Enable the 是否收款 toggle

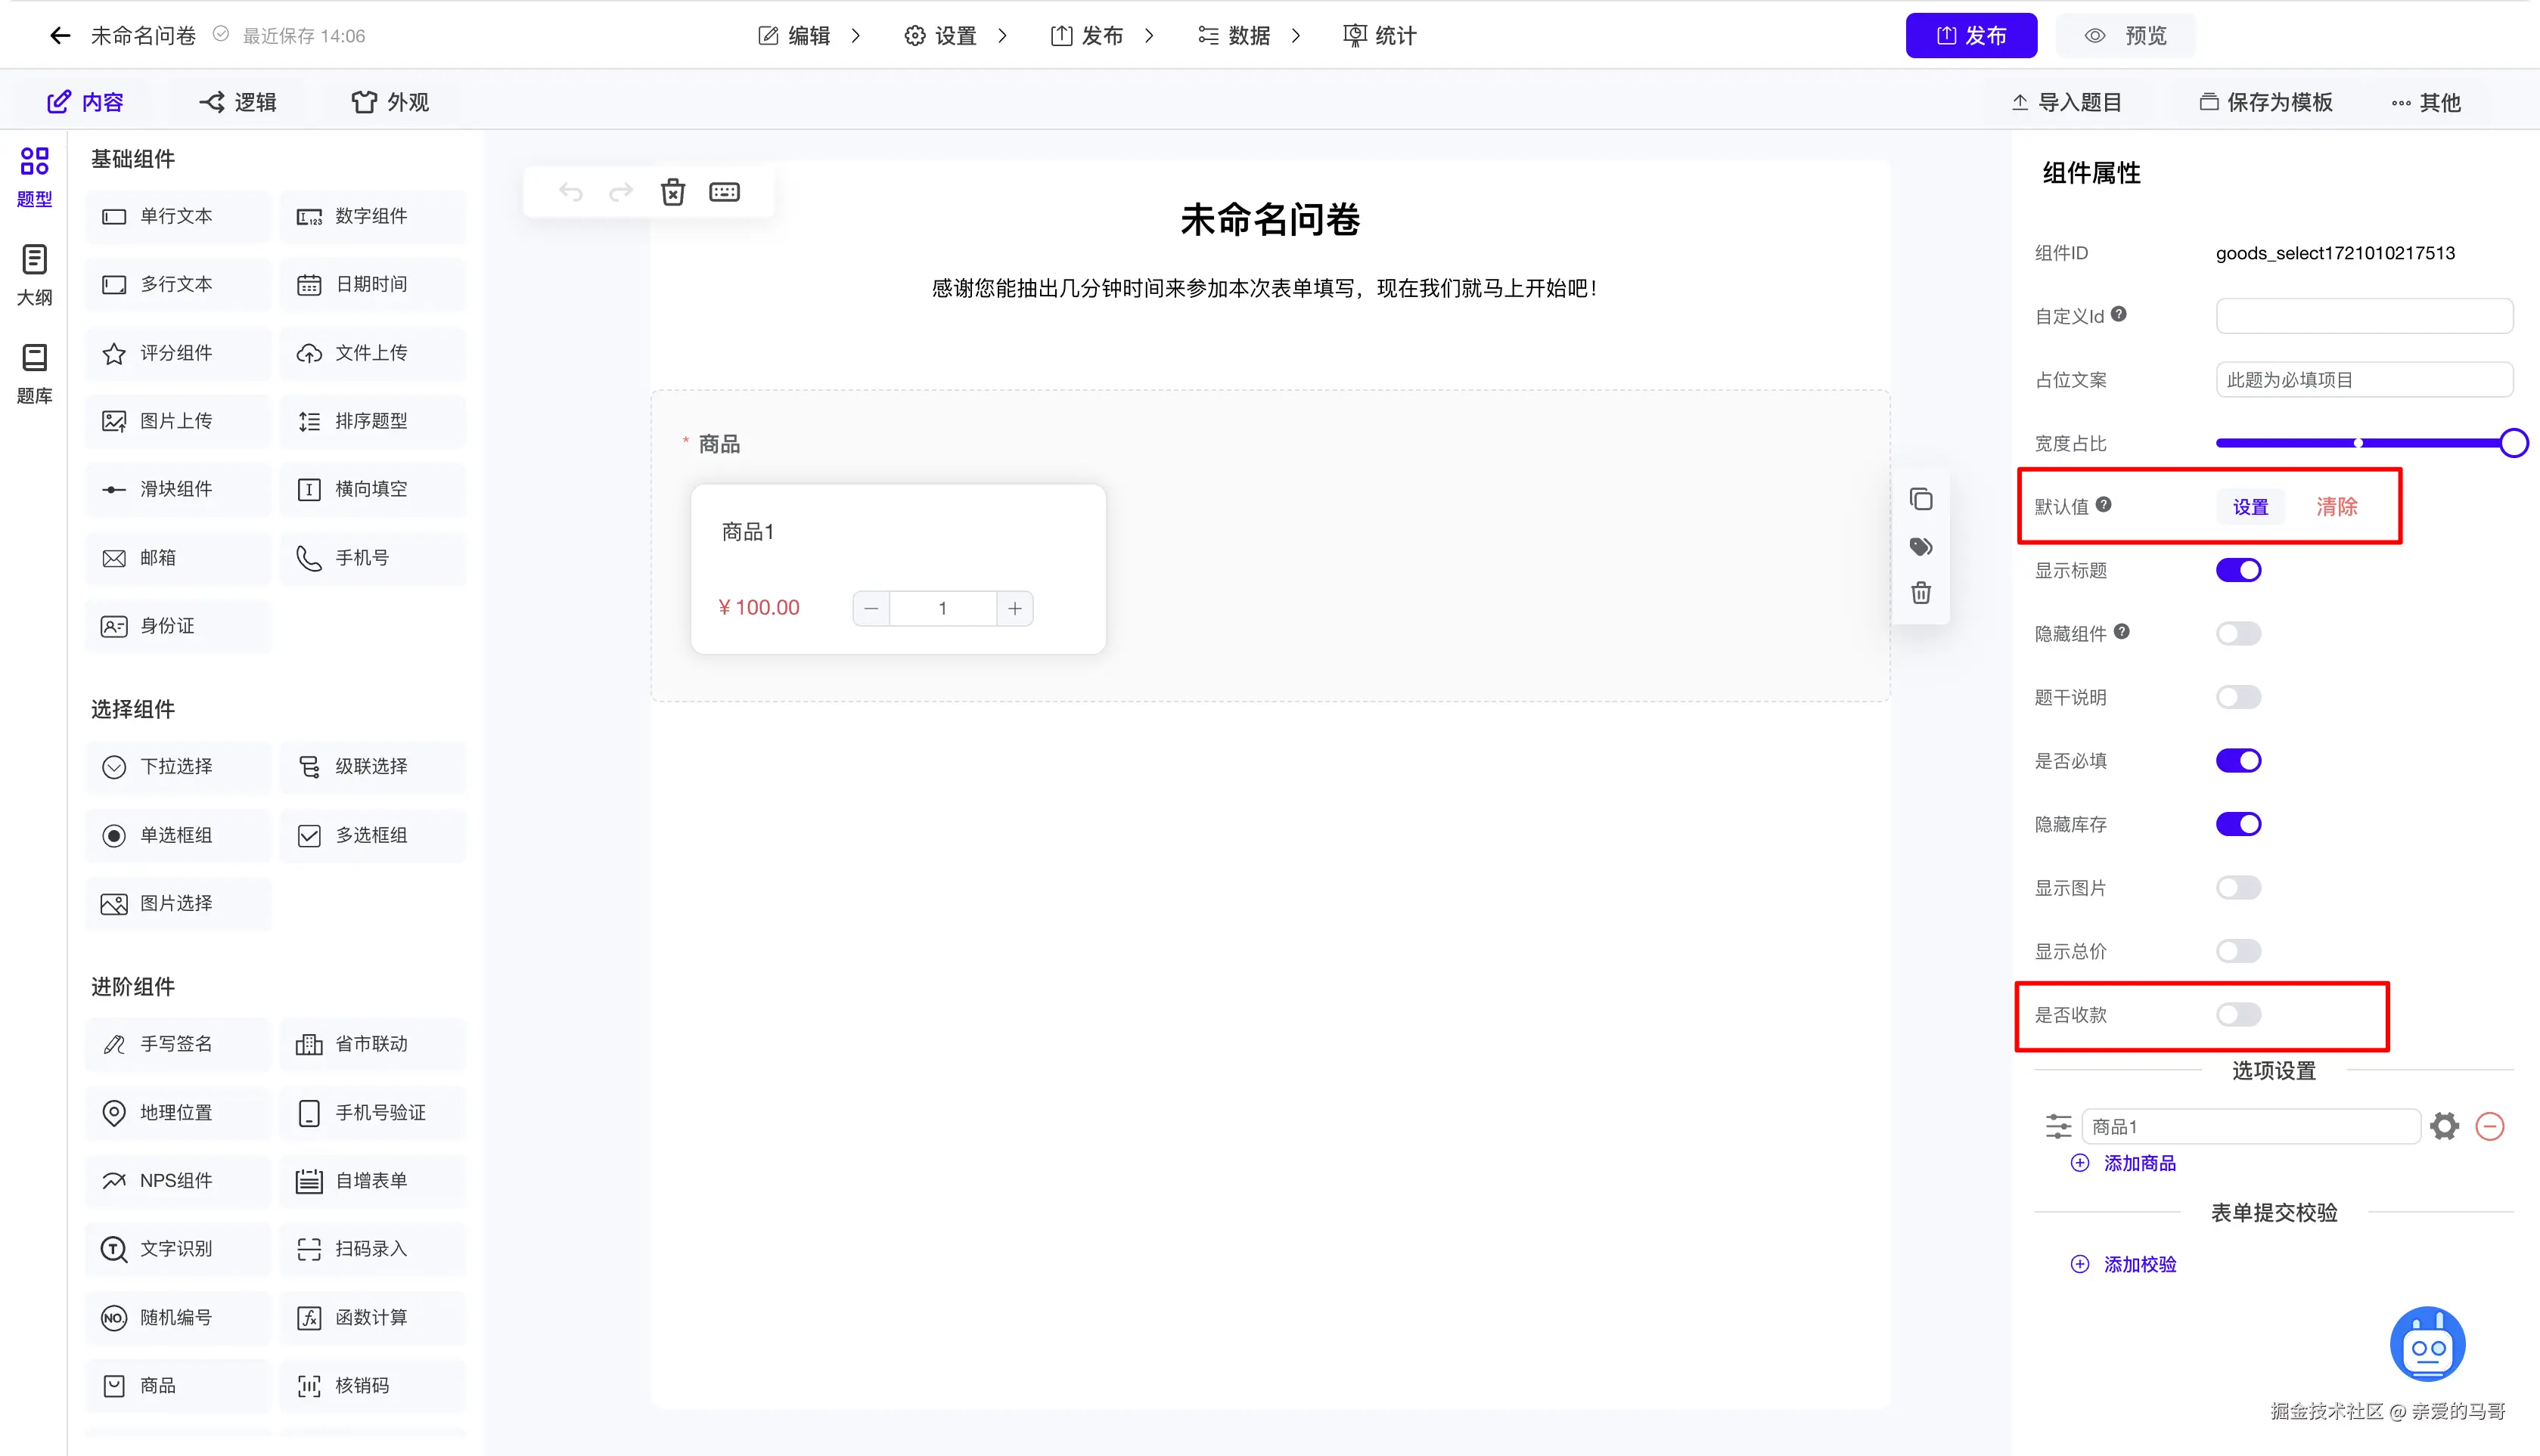pos(2238,1015)
